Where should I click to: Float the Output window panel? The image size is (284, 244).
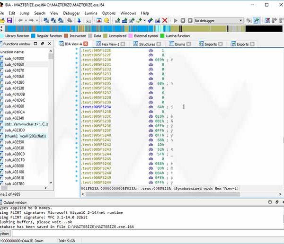(x=277, y=202)
